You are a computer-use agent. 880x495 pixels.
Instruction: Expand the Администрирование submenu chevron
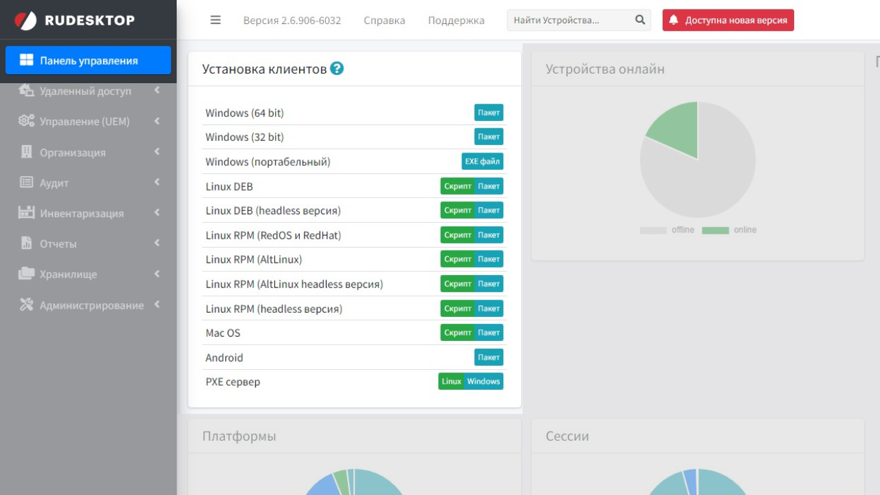(157, 304)
